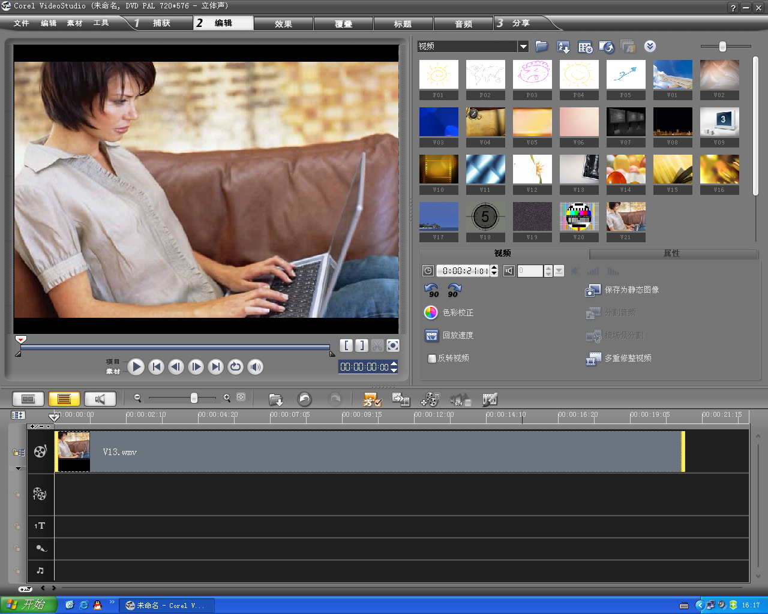
Task: Enable the reverse video (反转视频) checkbox
Action: pyautogui.click(x=431, y=359)
